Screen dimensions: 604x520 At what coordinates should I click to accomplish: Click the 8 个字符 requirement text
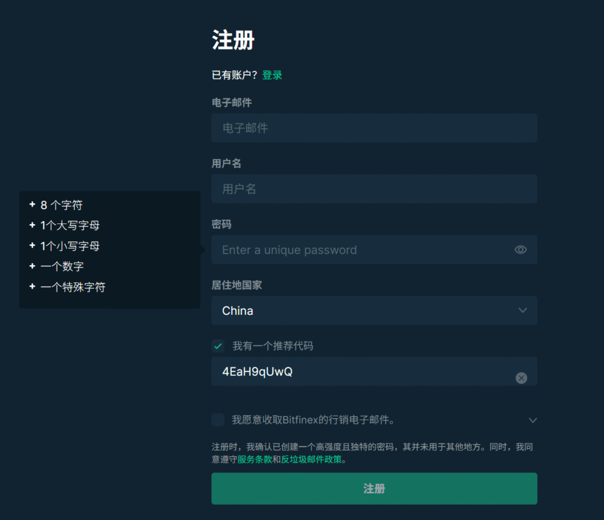(61, 205)
